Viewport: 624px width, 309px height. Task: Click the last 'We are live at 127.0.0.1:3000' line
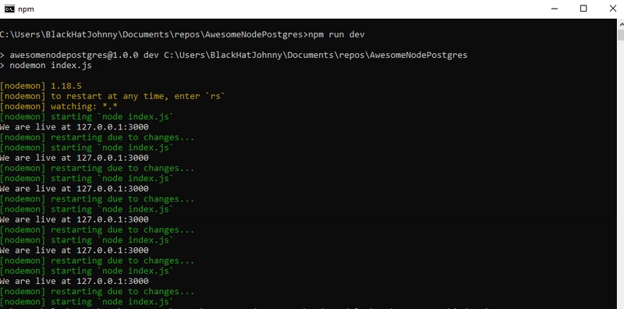(x=74, y=281)
